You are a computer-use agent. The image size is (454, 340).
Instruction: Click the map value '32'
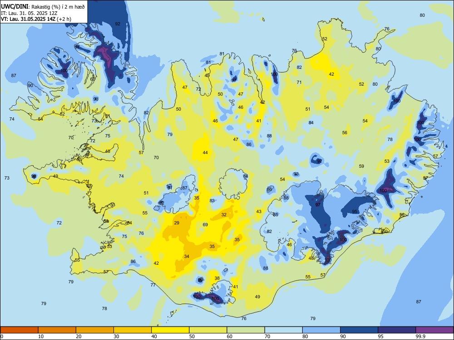pyautogui.click(x=224, y=214)
